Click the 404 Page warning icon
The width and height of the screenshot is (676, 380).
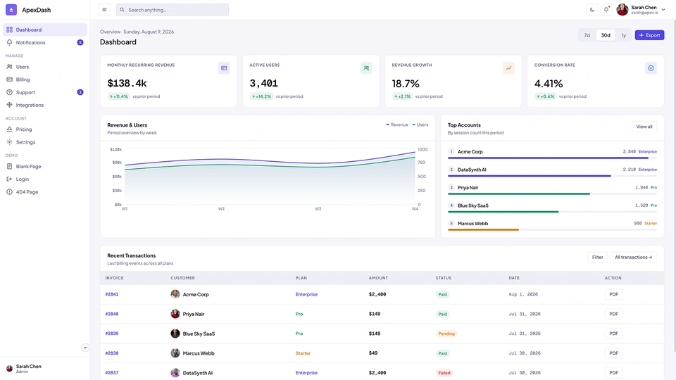pyautogui.click(x=9, y=191)
